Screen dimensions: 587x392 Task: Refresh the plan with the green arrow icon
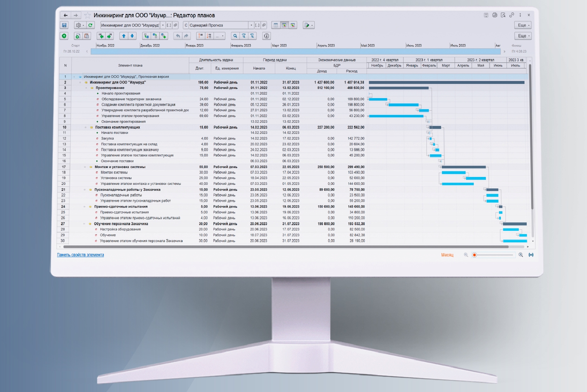tap(91, 25)
